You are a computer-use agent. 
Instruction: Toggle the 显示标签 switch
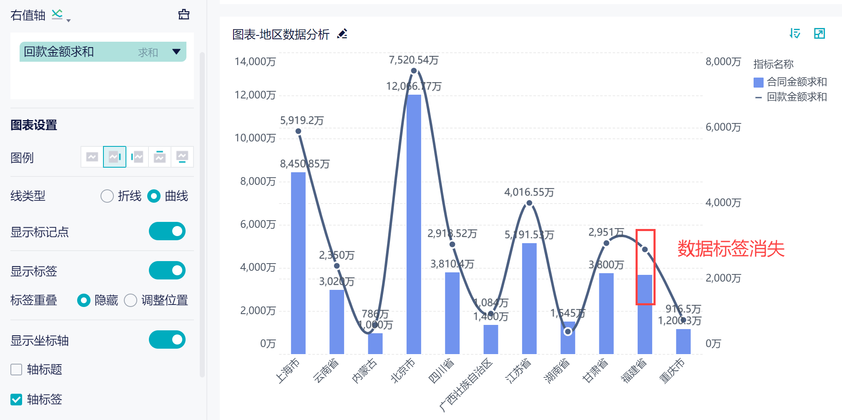click(x=167, y=270)
